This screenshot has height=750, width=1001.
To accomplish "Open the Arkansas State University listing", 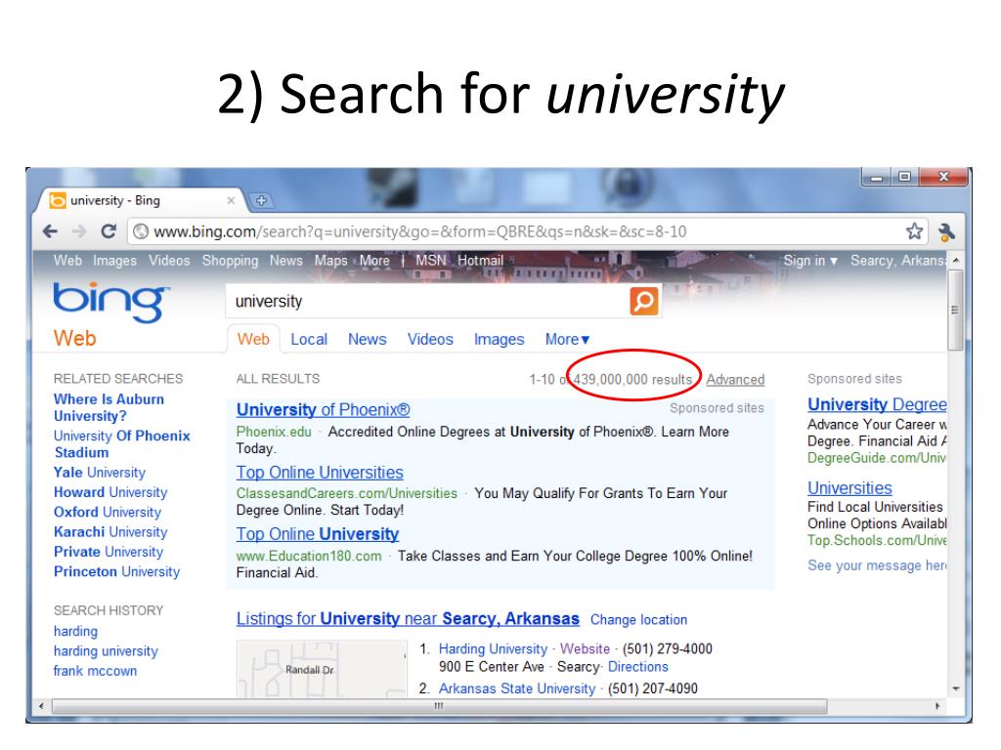I will (516, 688).
